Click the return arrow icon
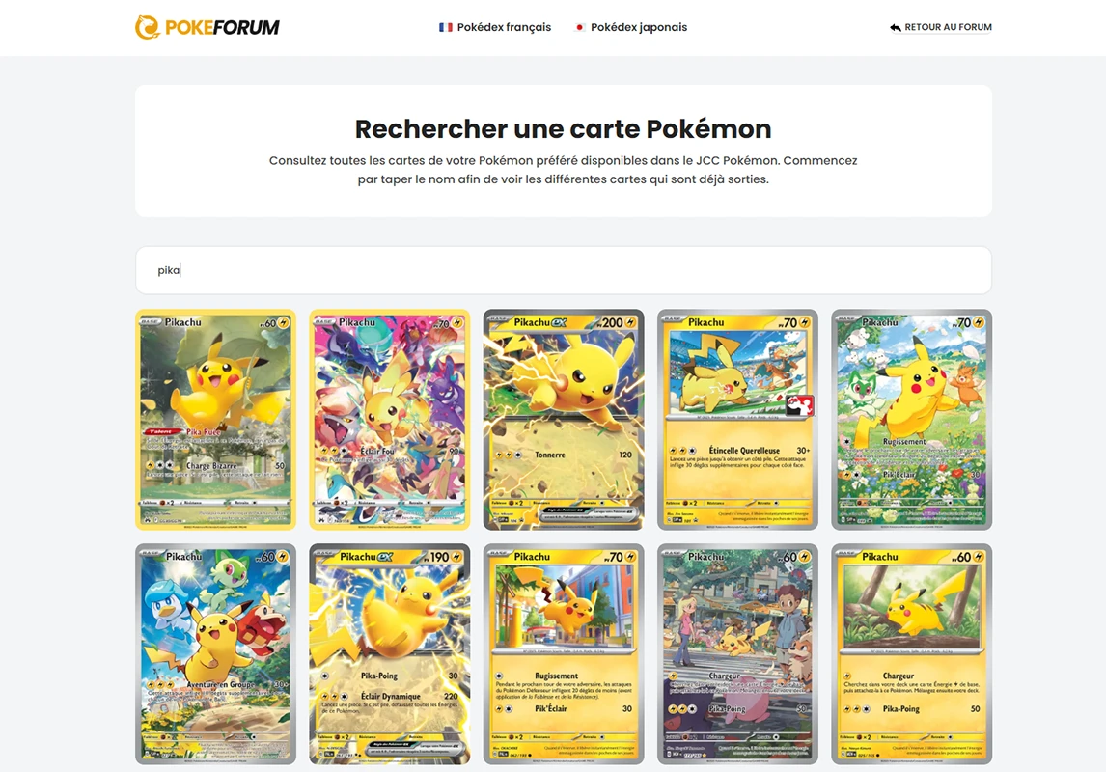Screen dimensions: 1106x772 [895, 27]
